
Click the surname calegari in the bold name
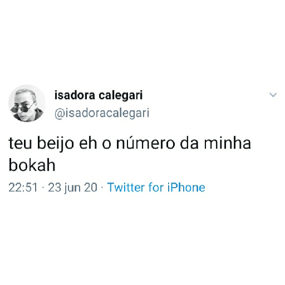click(121, 95)
